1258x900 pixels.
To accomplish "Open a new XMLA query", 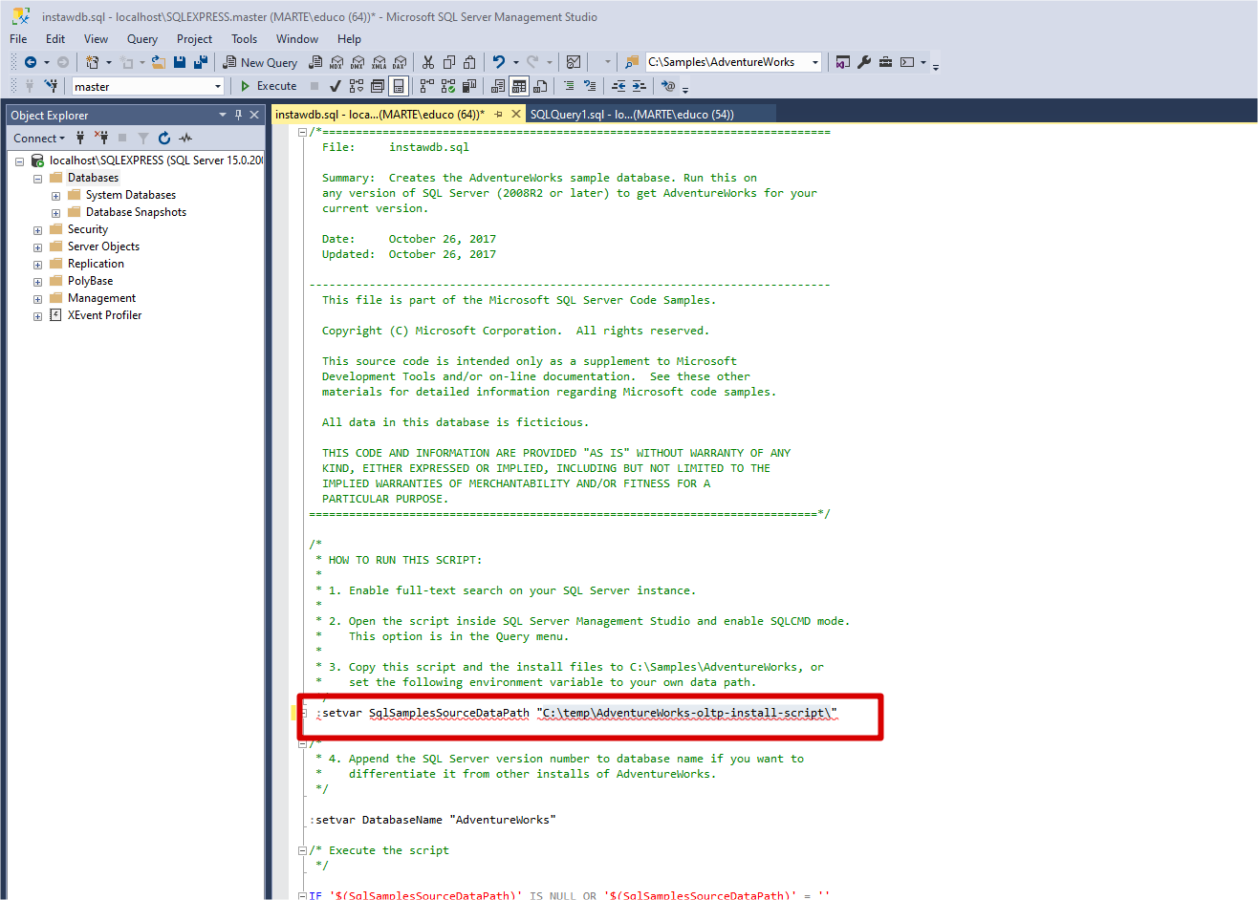I will (x=380, y=62).
